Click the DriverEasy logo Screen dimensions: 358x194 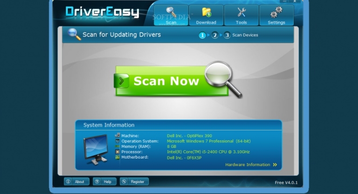[x=102, y=12]
